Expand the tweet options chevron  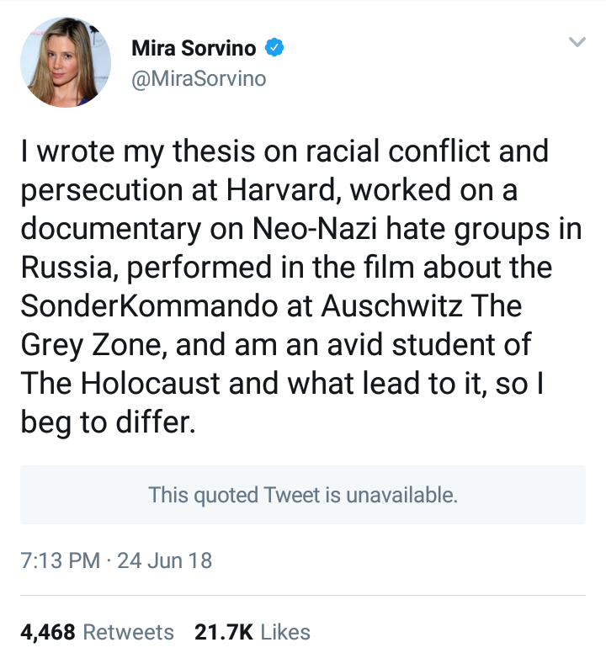[x=577, y=41]
